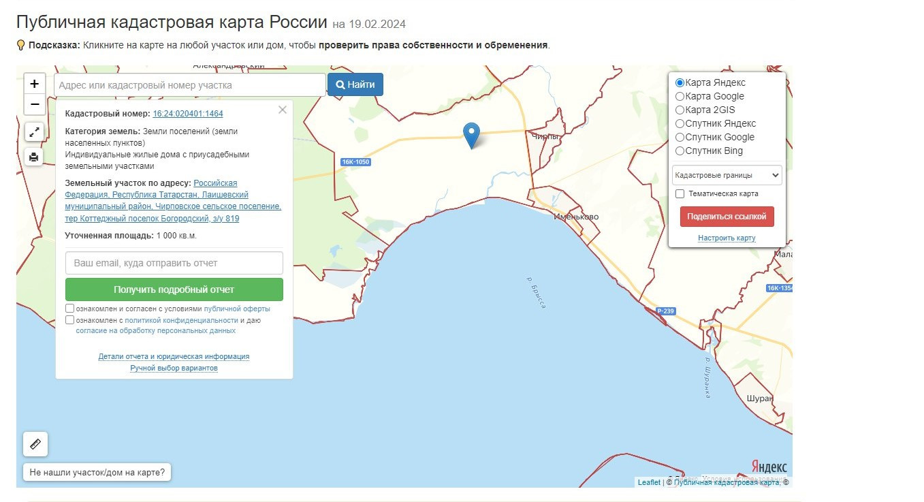Check the политикой конфиденциальности consent box
The width and height of the screenshot is (924, 502).
[70, 319]
